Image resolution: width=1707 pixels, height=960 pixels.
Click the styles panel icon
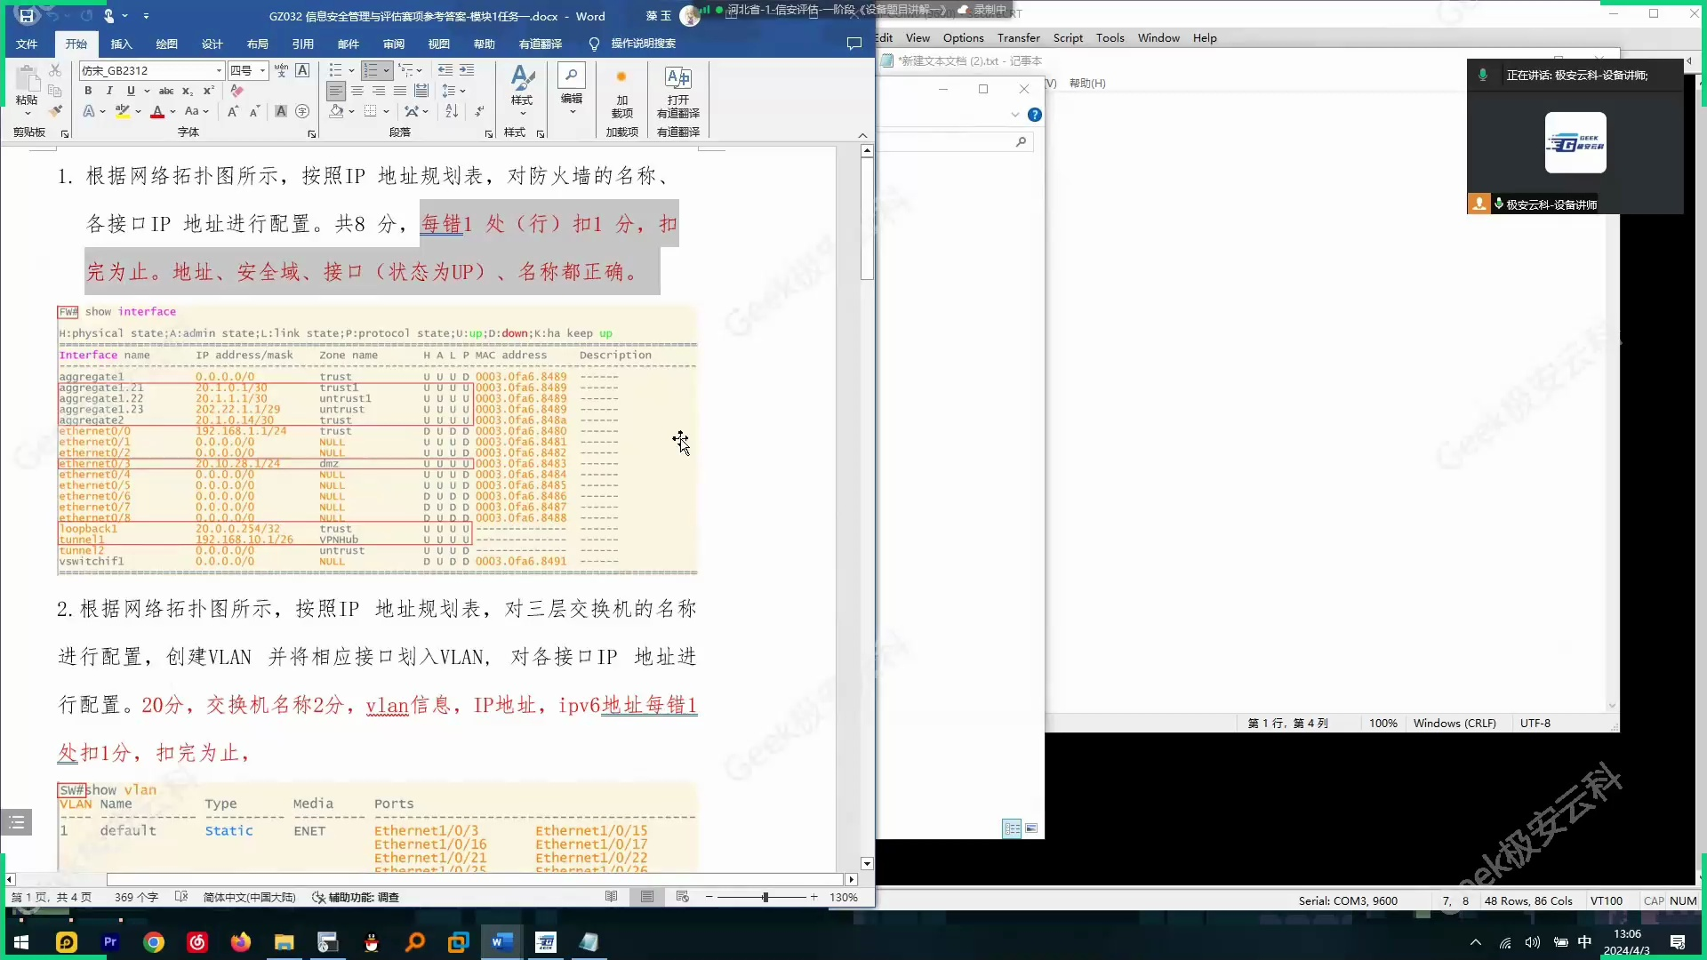[541, 133]
